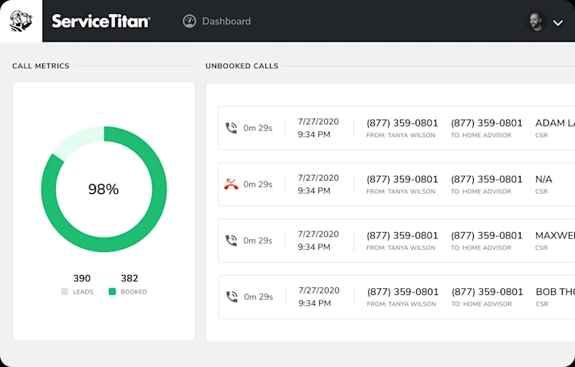The width and height of the screenshot is (575, 367).
Task: Click the phone icon on Bob's call row
Action: point(232,297)
